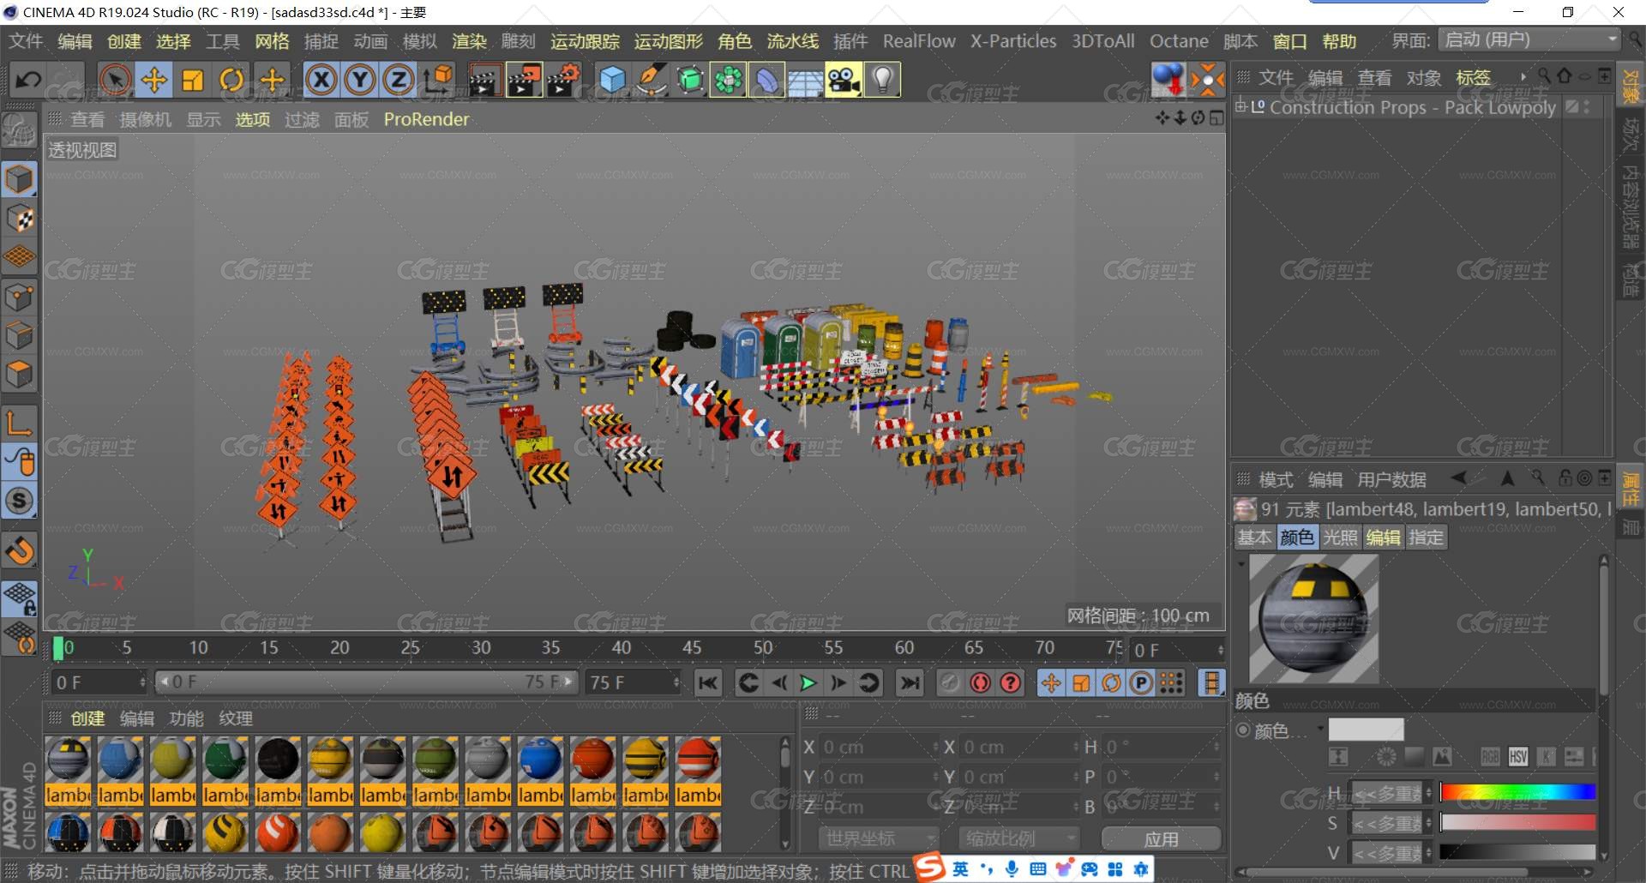Screen dimensions: 1646x883
Task: Click the end frame 75 F field
Action: click(633, 682)
